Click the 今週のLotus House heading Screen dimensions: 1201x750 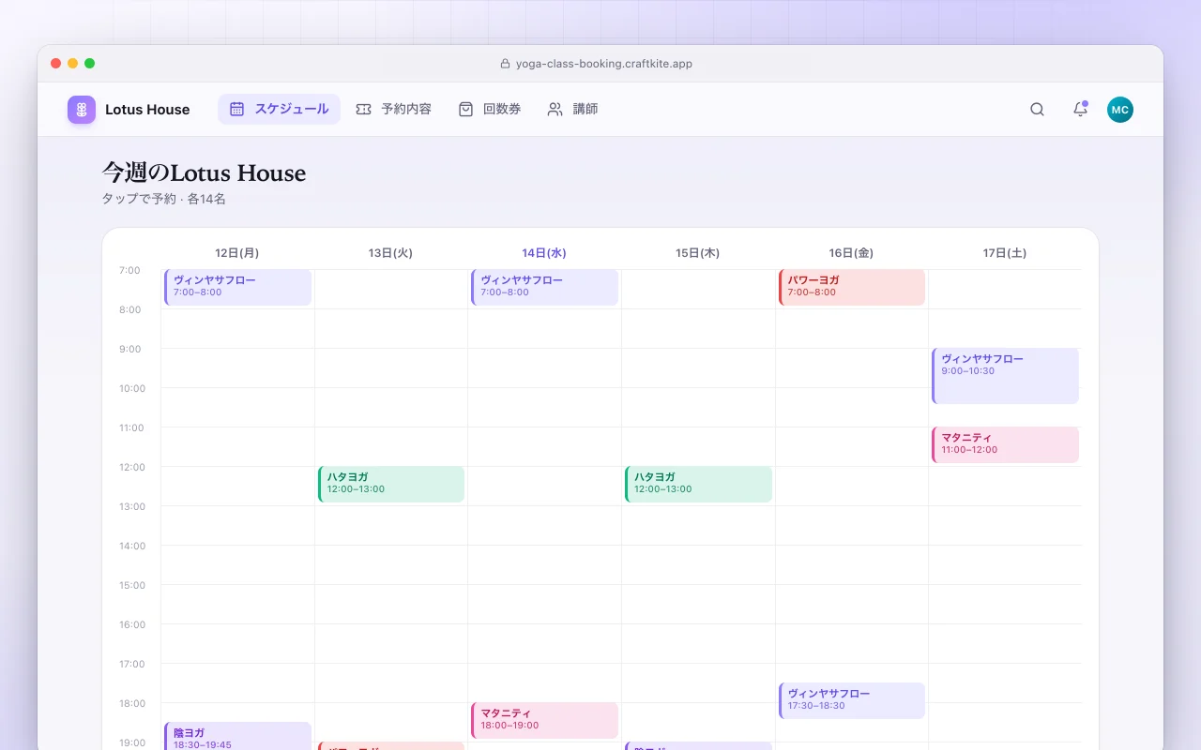pyautogui.click(x=204, y=173)
